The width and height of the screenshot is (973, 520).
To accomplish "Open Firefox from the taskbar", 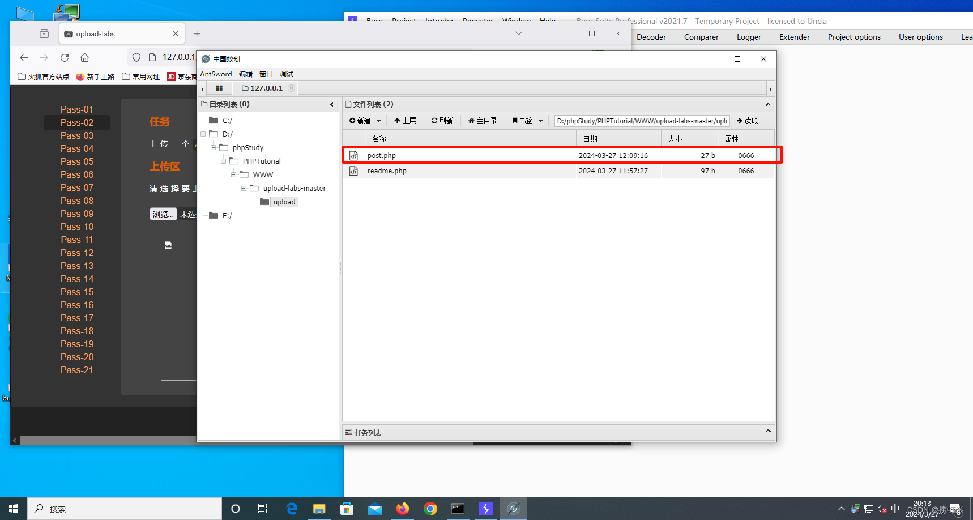I will 402,509.
